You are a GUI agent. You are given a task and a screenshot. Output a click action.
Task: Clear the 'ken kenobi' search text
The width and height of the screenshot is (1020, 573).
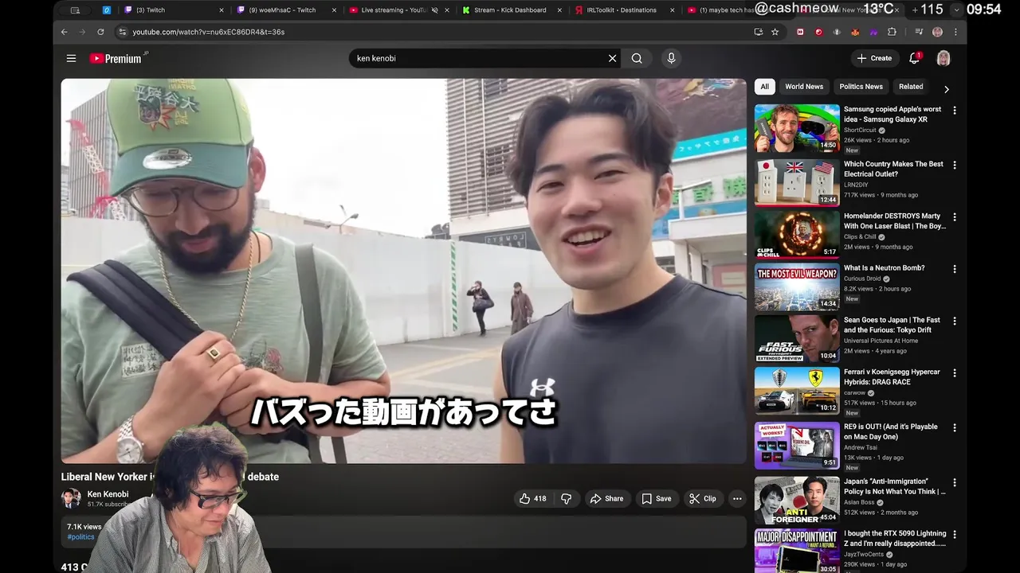tap(612, 58)
